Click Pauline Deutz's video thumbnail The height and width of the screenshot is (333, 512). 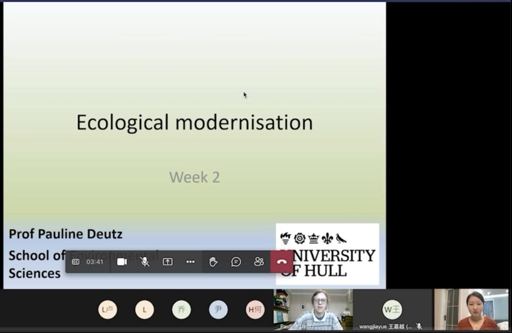point(313,309)
